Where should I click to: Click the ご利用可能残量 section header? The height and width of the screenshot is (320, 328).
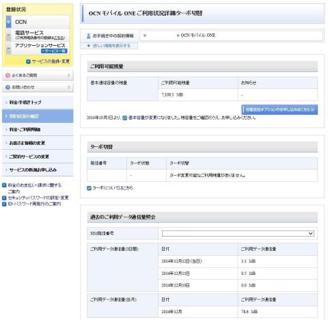tap(202, 66)
